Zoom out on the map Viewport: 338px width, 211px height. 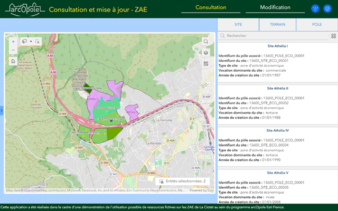pos(13,51)
